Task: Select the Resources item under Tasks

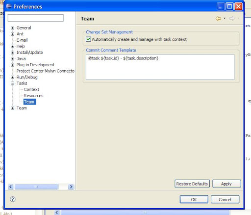Action: pyautogui.click(x=33, y=96)
